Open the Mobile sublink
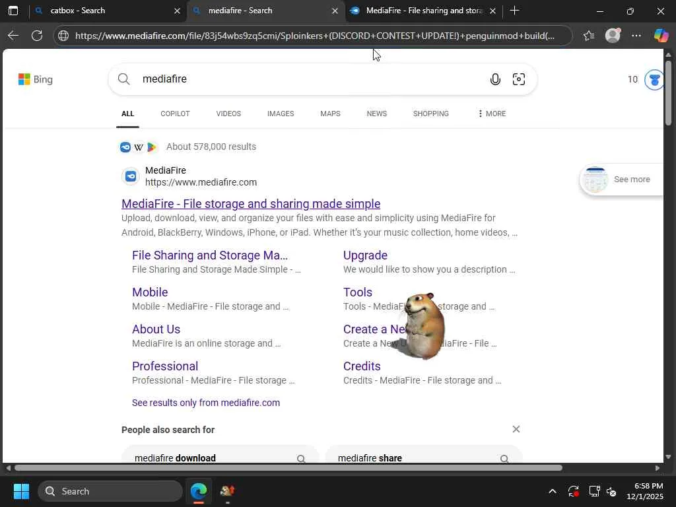Image resolution: width=676 pixels, height=507 pixels. pos(150,292)
